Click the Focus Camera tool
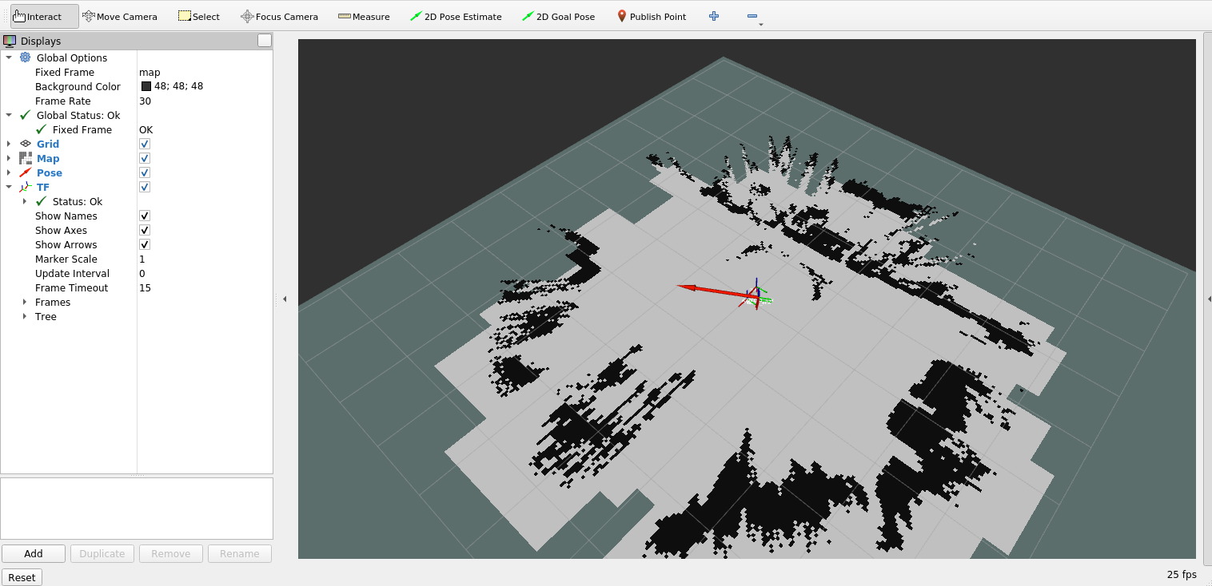 (279, 17)
